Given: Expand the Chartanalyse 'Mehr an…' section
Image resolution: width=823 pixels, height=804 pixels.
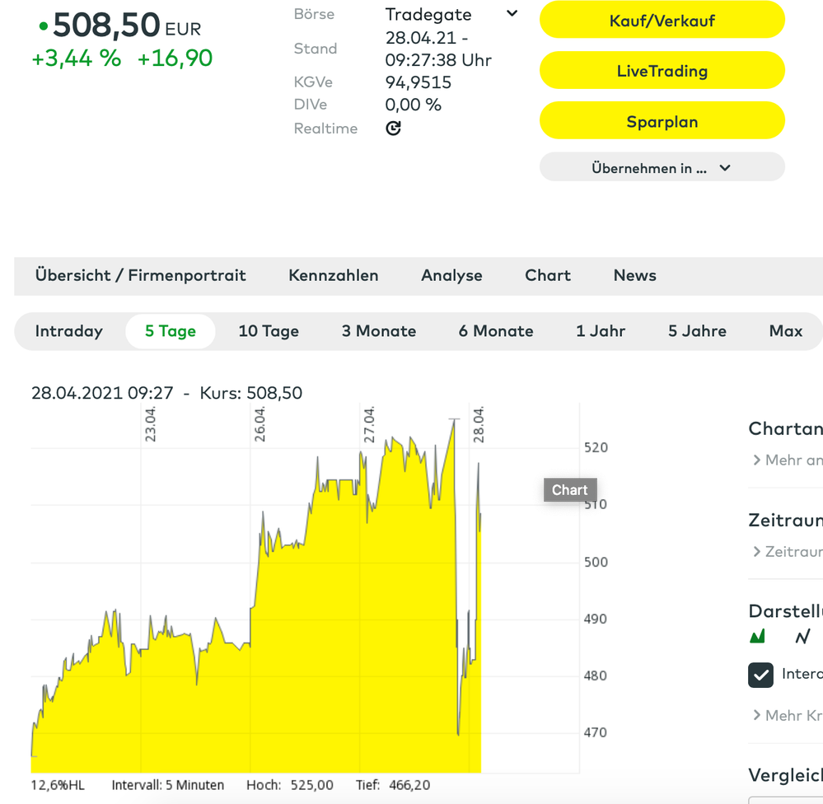Looking at the screenshot, I should pyautogui.click(x=787, y=460).
